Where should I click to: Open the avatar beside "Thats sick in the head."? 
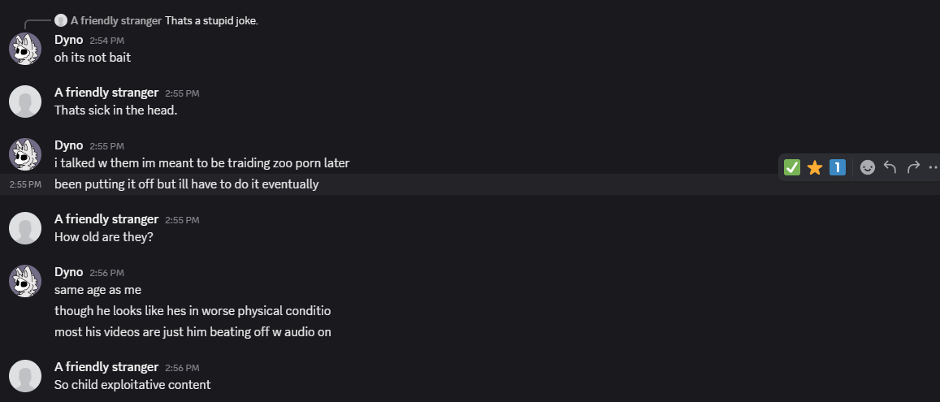point(25,102)
